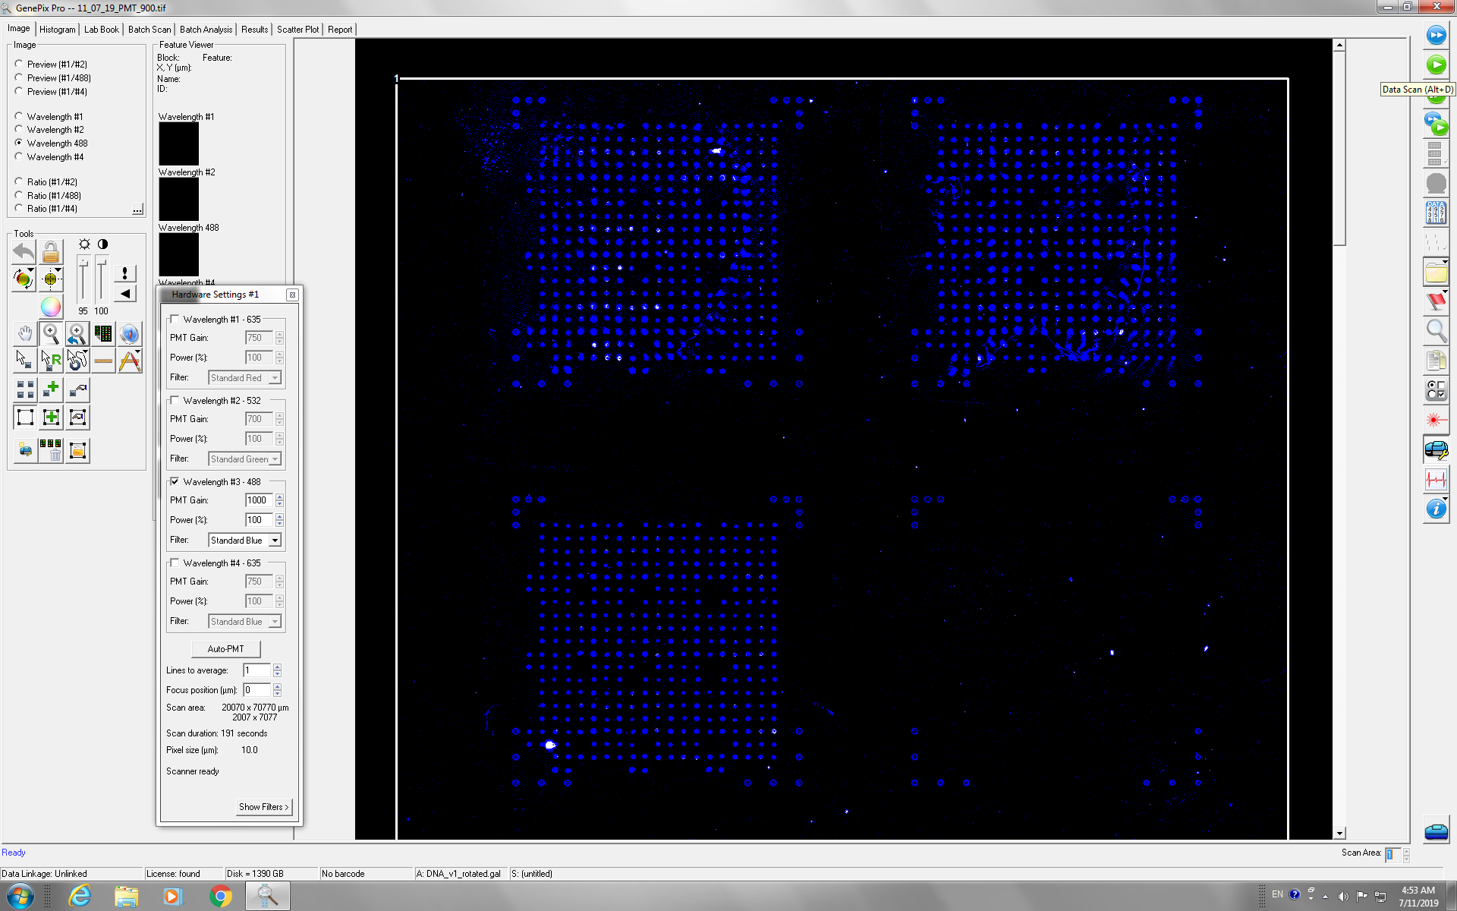Open the folder file icon in right toolbar
Viewport: 1457px width, 911px height.
click(x=1435, y=273)
